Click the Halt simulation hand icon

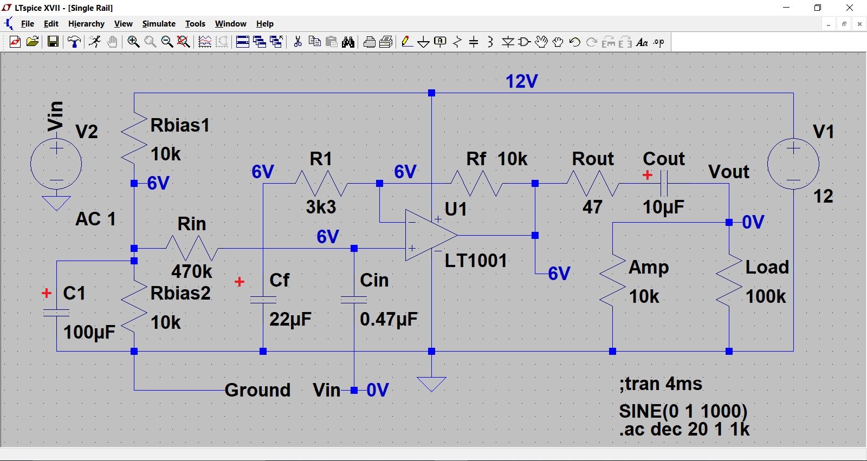click(112, 42)
